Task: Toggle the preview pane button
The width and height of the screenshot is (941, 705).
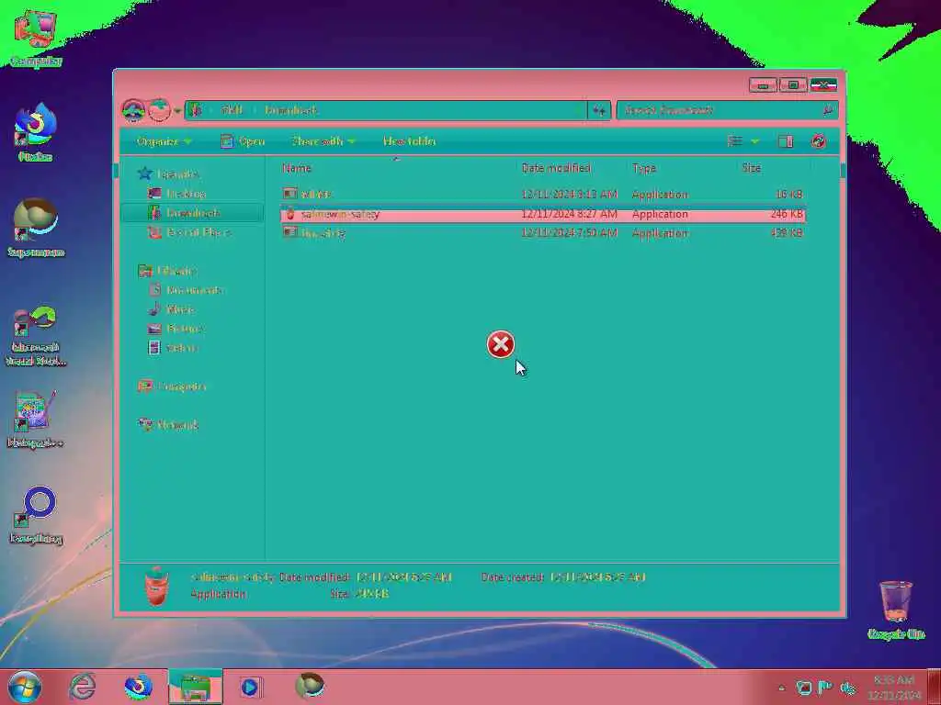Action: (786, 141)
